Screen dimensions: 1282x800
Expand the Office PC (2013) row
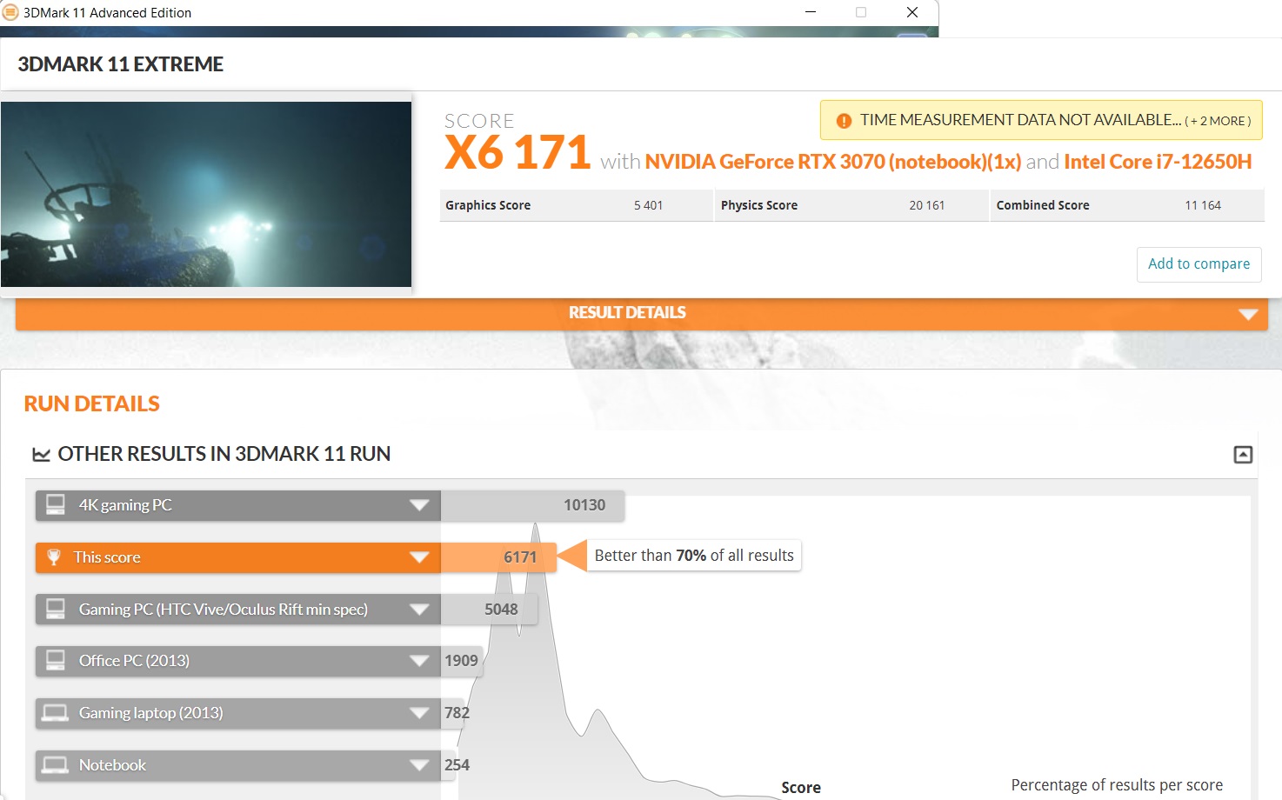[x=419, y=661]
